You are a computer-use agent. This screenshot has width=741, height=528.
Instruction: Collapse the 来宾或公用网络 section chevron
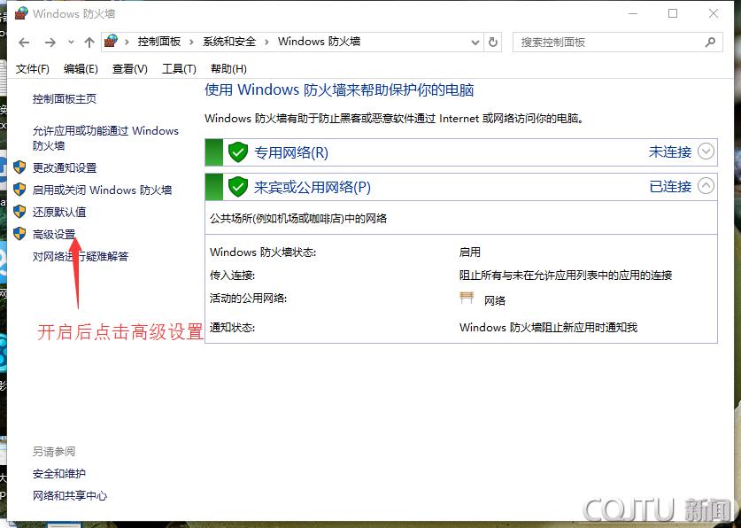click(x=706, y=186)
